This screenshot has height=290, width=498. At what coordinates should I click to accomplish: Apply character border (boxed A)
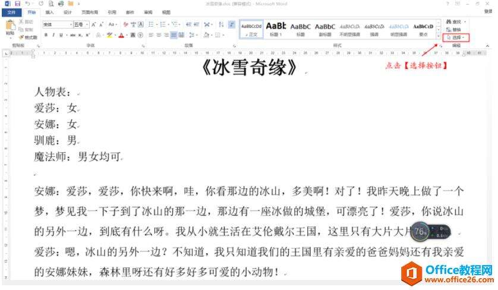(x=141, y=24)
